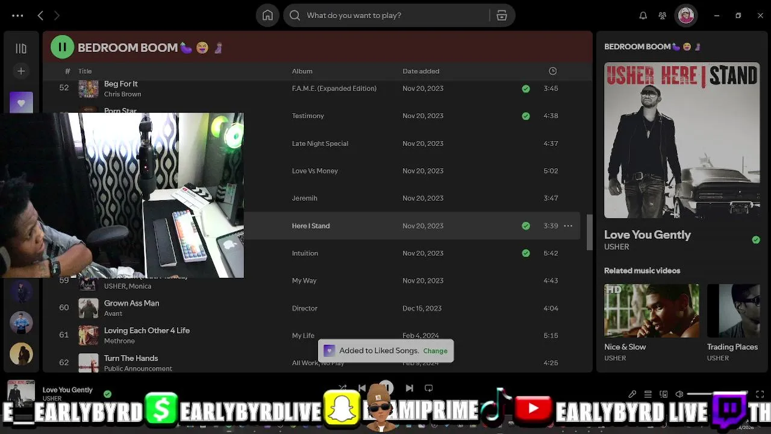This screenshot has width=771, height=434.
Task: Open the artist link Chris Brown
Action: point(122,94)
